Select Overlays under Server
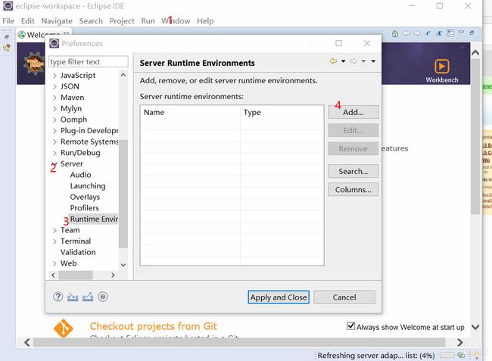The image size is (492, 361). (x=85, y=197)
